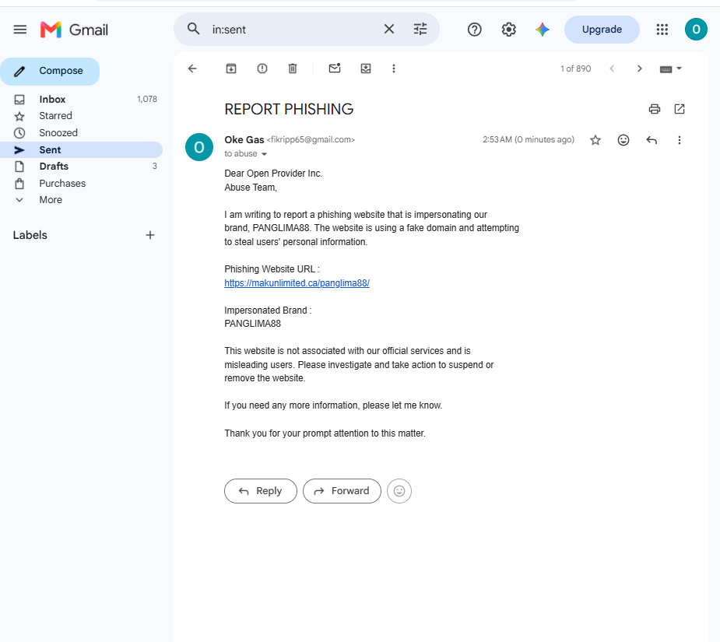Click the REPORT PHISHING subject heading
The image size is (720, 642).
tap(289, 109)
